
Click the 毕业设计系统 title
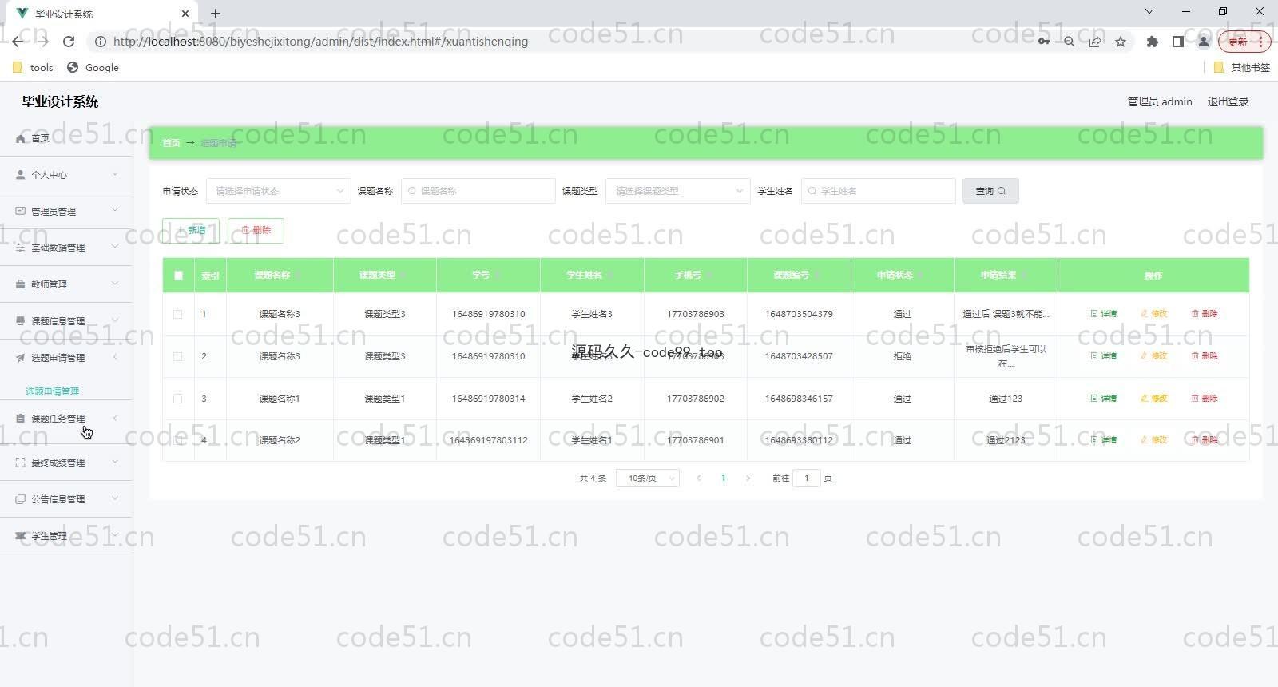point(60,101)
